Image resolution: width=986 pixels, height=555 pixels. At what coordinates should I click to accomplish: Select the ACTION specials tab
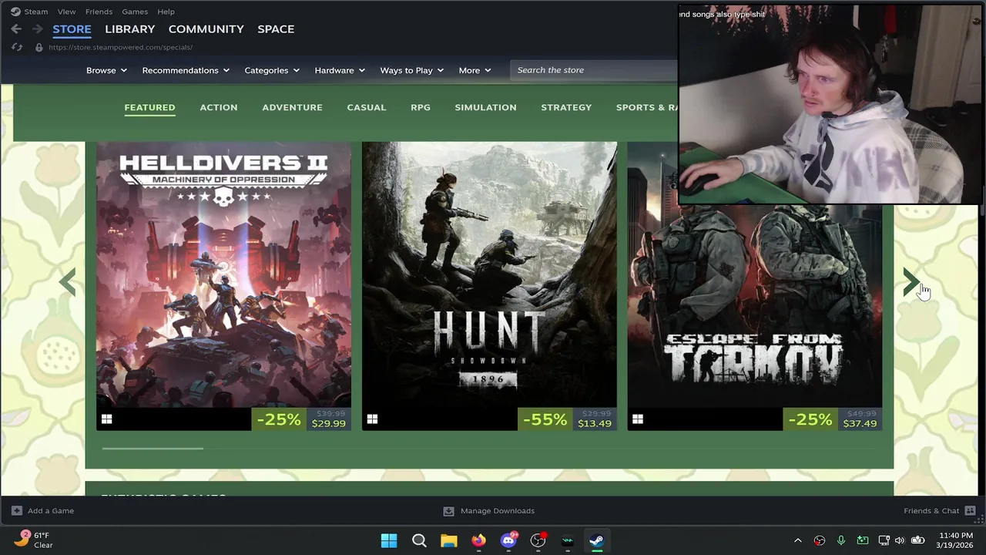(x=219, y=107)
